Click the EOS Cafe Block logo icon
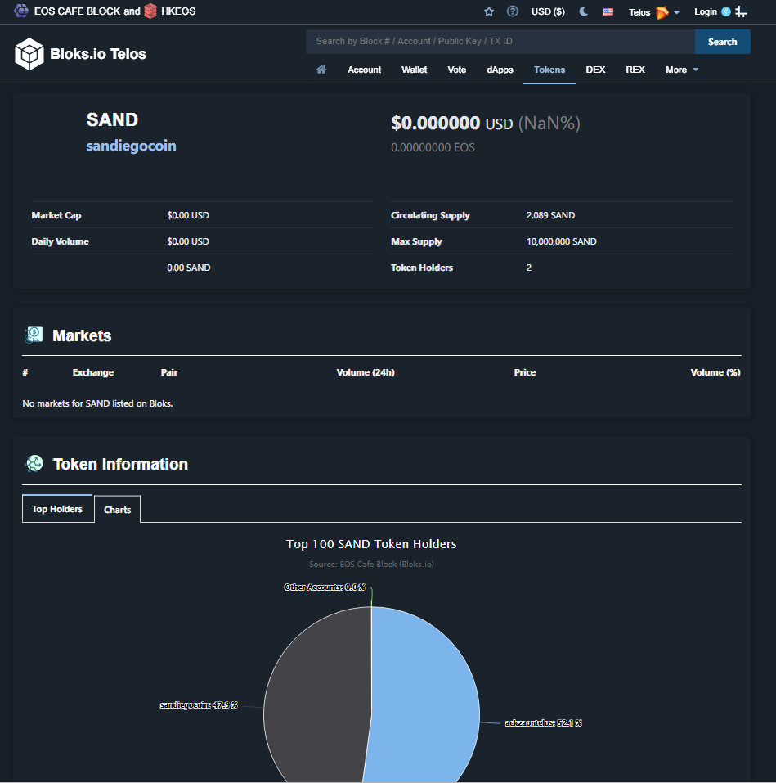Viewport: 776px width, 783px height. pos(21,11)
